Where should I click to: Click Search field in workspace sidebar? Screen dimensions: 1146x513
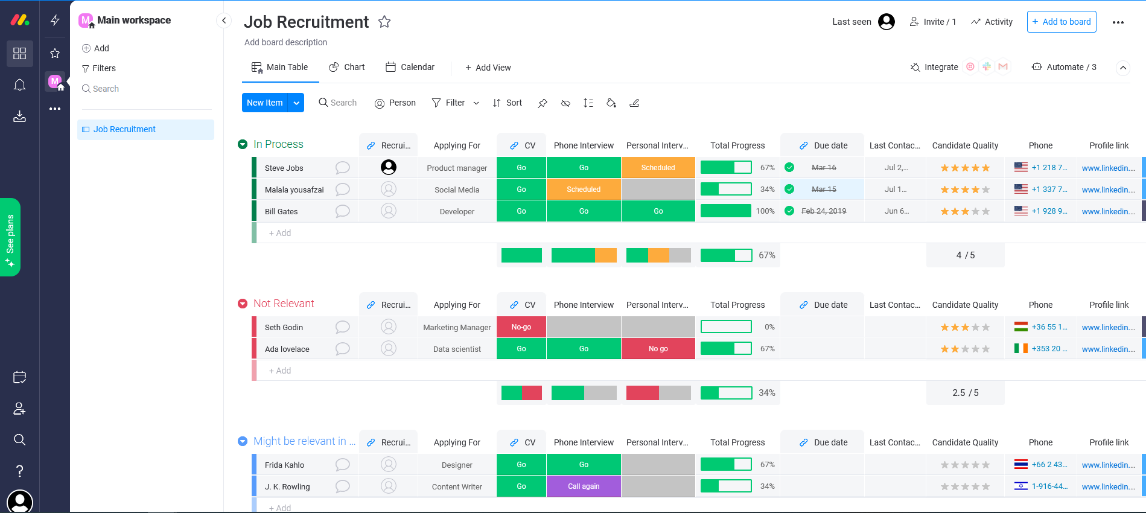(x=100, y=89)
